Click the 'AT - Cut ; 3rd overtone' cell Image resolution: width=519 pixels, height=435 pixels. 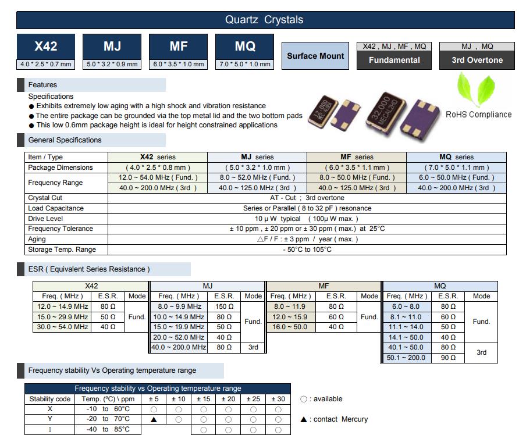(307, 198)
